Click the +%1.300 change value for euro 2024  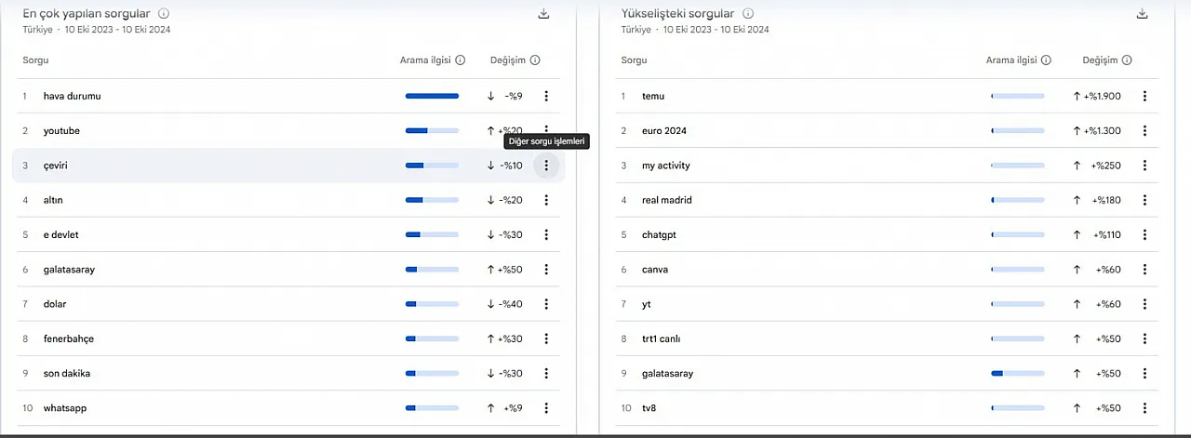tap(1103, 130)
